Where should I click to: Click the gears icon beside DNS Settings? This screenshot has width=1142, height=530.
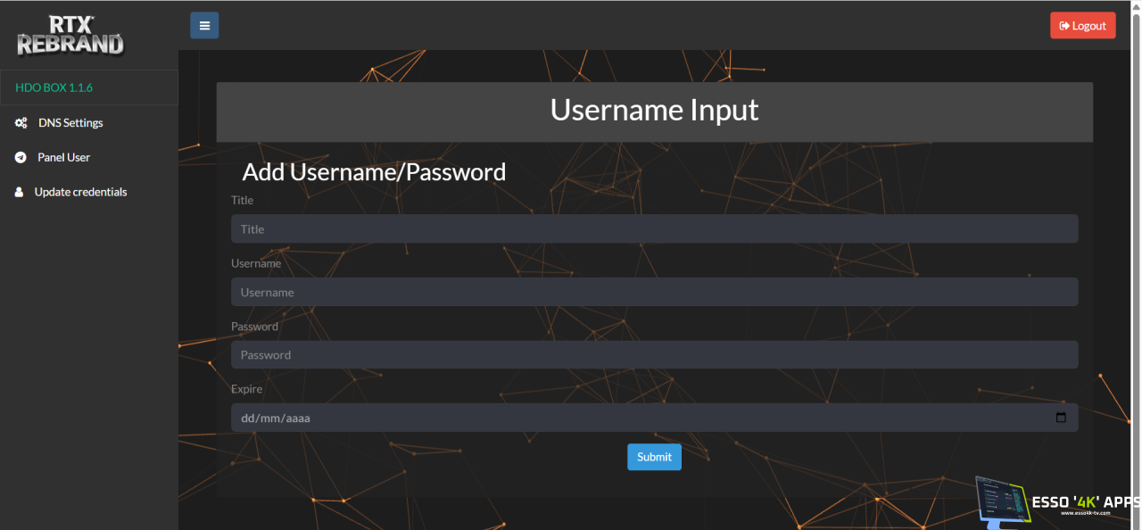(x=21, y=123)
